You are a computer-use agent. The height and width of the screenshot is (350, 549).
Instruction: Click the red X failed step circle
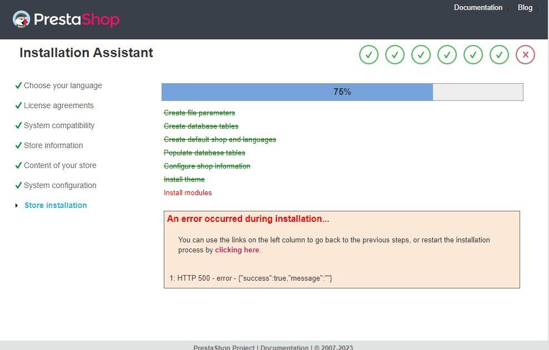pos(525,54)
